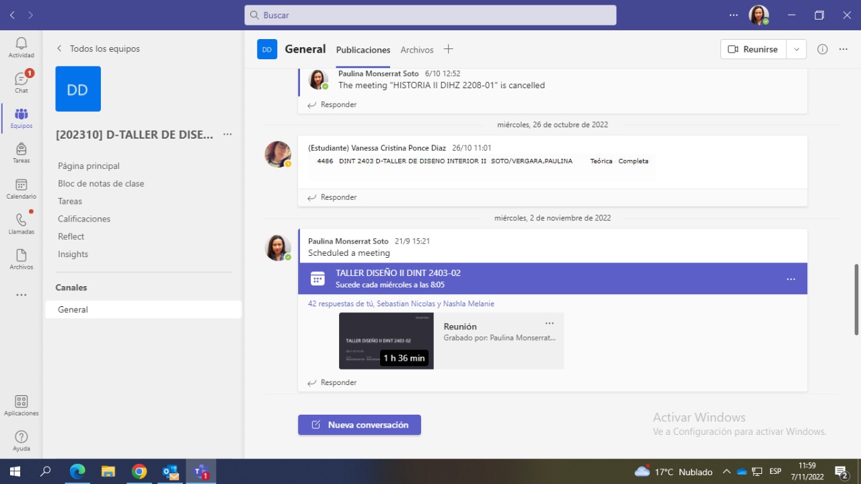This screenshot has height=484, width=861.
Task: Click the Ayuda help icon
Action: 22,440
